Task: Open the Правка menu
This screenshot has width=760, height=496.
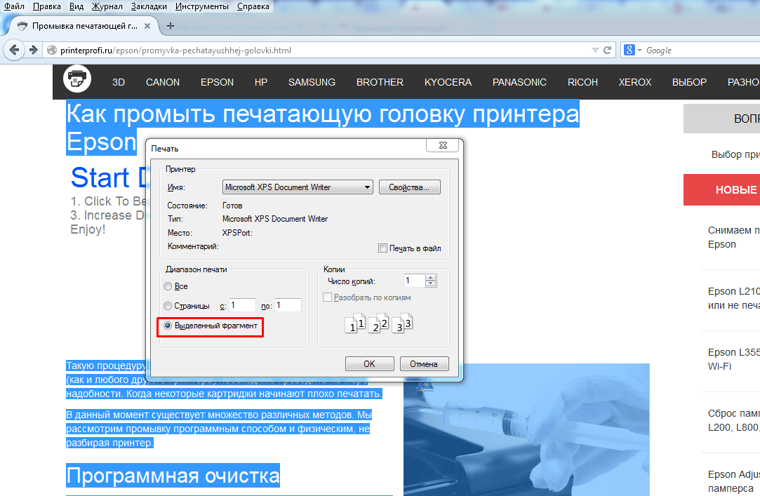Action: pos(46,6)
